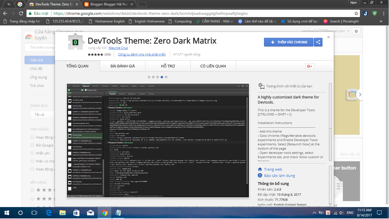
Task: Open the Trang web link
Action: coord(273,169)
